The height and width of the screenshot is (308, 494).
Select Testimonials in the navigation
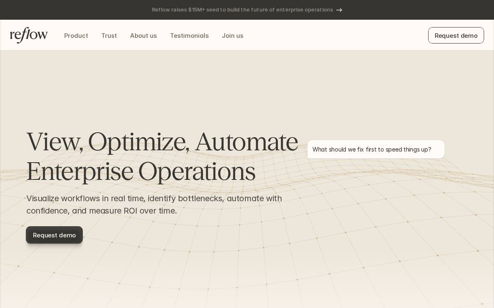coord(189,36)
